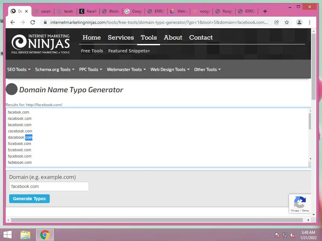Expand the PPC Tools dropdown

(x=91, y=69)
